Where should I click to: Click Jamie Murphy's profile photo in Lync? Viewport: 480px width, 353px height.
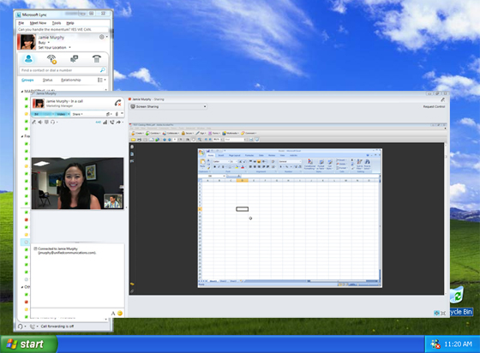27,42
